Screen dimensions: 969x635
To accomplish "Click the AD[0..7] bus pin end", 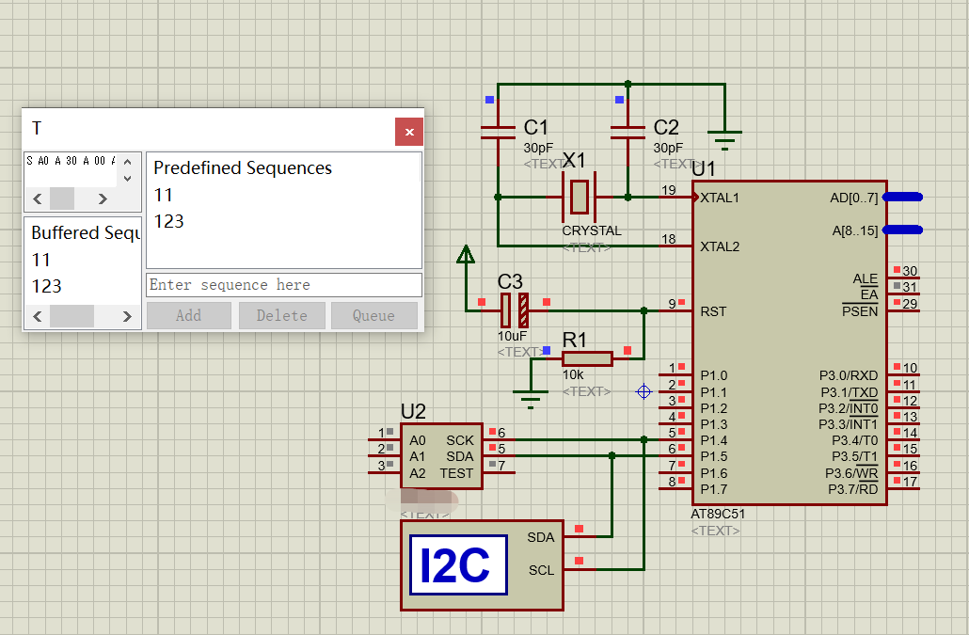I will (903, 197).
